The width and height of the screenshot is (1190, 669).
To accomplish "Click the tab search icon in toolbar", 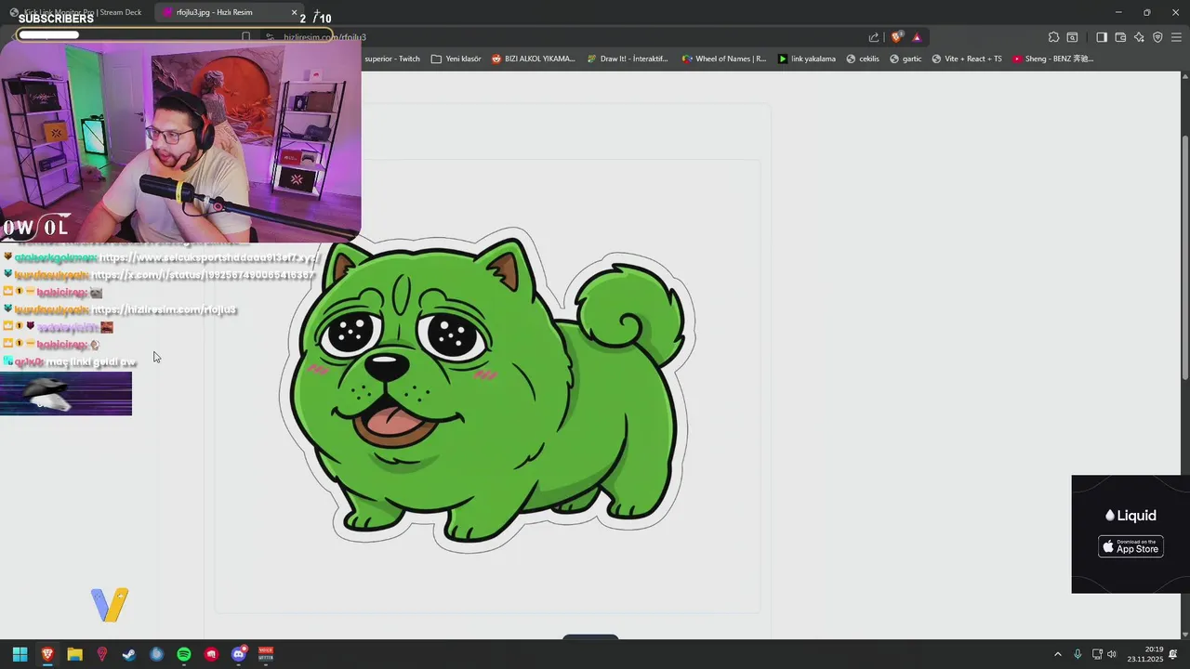I will (x=1072, y=37).
